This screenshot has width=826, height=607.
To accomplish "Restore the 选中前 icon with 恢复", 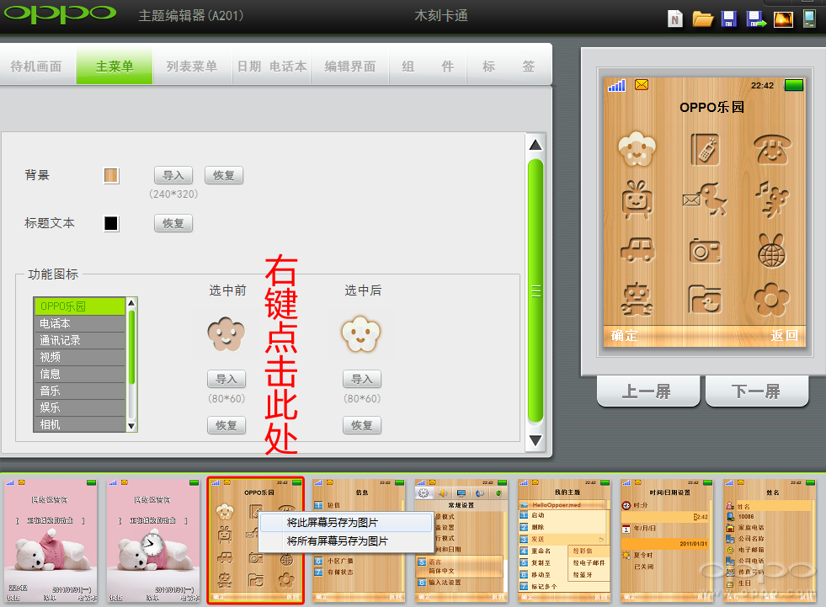I will (226, 425).
